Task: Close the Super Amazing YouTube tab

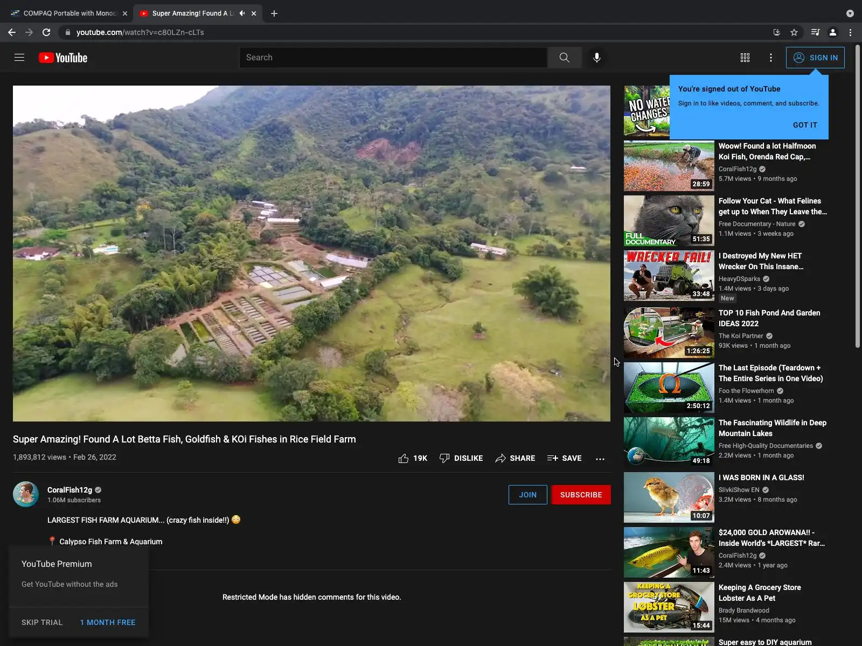Action: (x=254, y=13)
